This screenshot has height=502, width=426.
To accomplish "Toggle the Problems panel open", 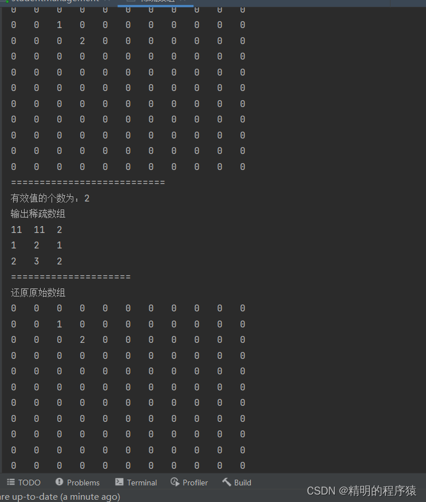I will pyautogui.click(x=83, y=482).
